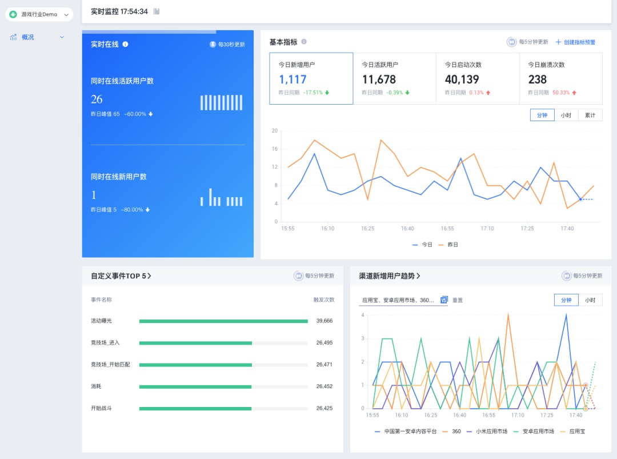The width and height of the screenshot is (617, 459).
Task: Open the 渠道新增用户趋势 details link
Action: coord(389,276)
